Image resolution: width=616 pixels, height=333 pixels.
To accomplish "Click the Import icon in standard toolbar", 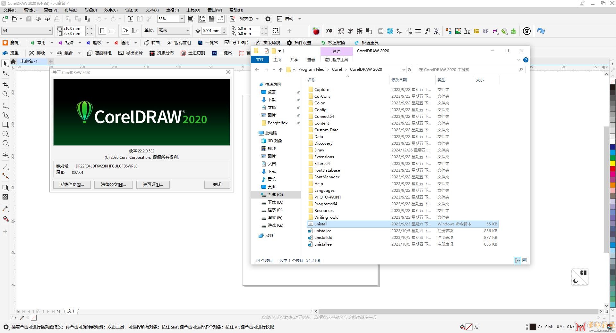I will click(x=130, y=19).
